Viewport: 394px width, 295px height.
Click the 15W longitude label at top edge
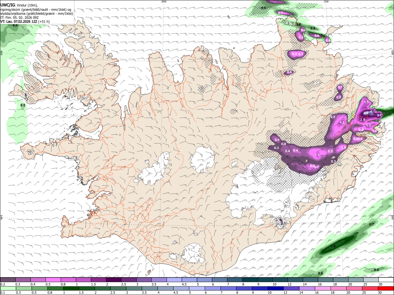click(x=326, y=2)
